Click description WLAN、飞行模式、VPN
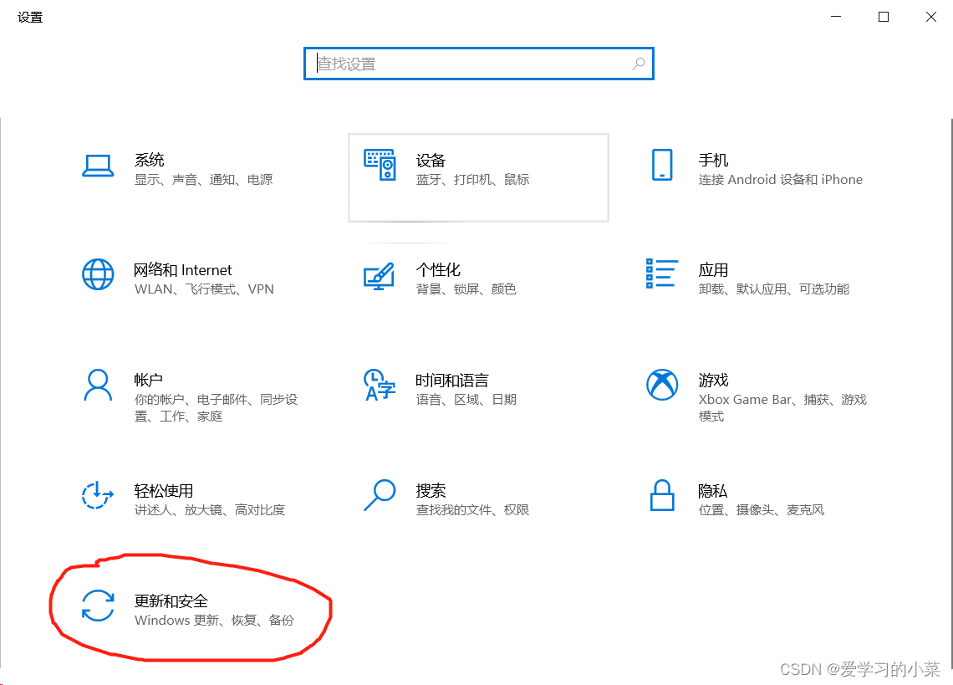The image size is (953, 685). point(204,289)
